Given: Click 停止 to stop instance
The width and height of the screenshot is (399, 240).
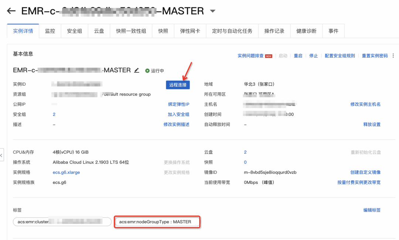Looking at the screenshot, I should click(314, 56).
